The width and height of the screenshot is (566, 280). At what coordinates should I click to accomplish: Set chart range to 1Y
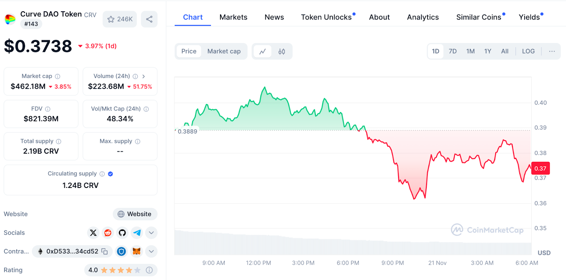(x=488, y=51)
